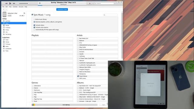The width and height of the screenshot is (194, 109).
Task: Check the Believer - 3 Of 3 - Single album
Action: coord(78,88)
